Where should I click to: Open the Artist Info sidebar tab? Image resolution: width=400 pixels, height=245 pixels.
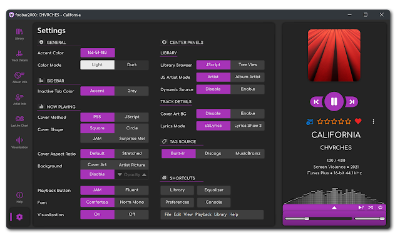tap(19, 99)
